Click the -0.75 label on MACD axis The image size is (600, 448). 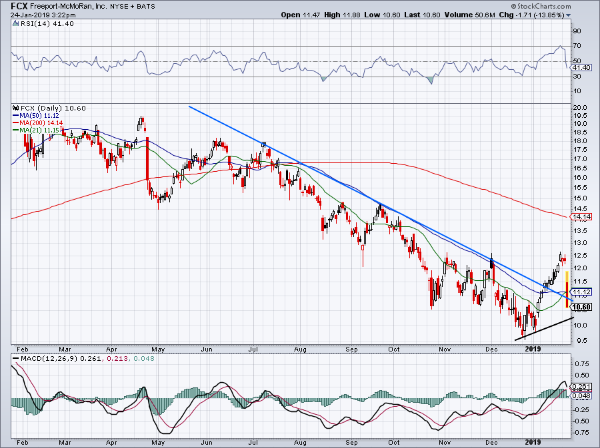tap(581, 432)
